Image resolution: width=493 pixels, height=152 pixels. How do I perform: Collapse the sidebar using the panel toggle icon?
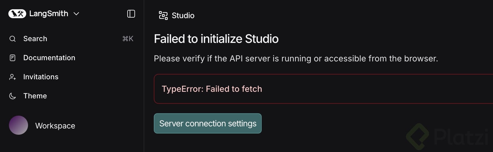pos(131,14)
